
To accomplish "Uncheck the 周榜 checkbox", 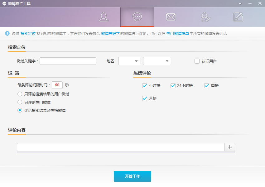I will coord(207,86).
